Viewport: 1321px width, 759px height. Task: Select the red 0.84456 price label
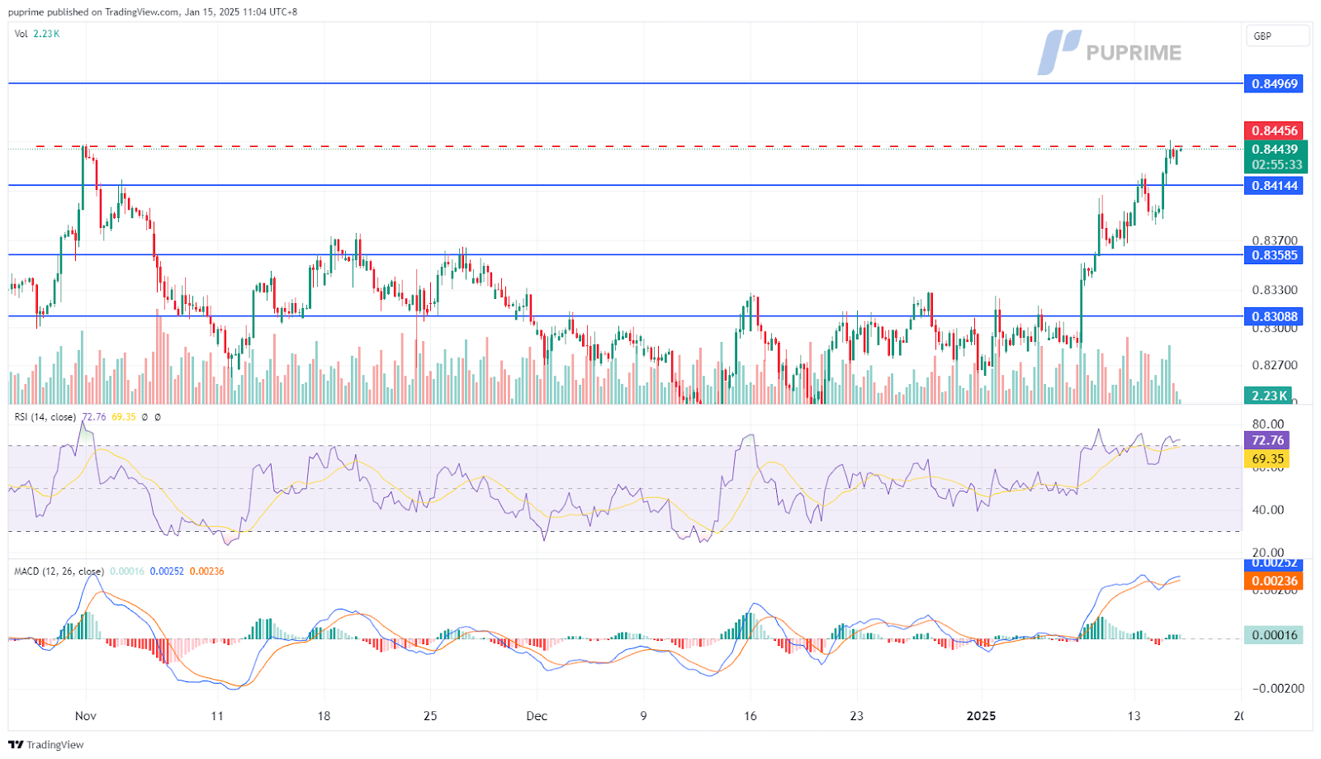coord(1274,130)
